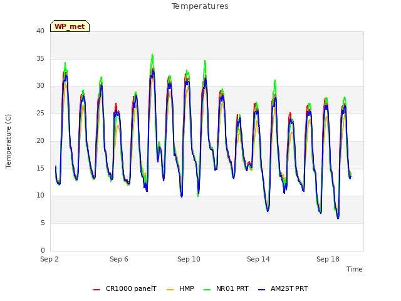Image resolution: width=401 pixels, height=301 pixels.
Task: Click the Temperature (C) axis title
Action: pos(8,141)
